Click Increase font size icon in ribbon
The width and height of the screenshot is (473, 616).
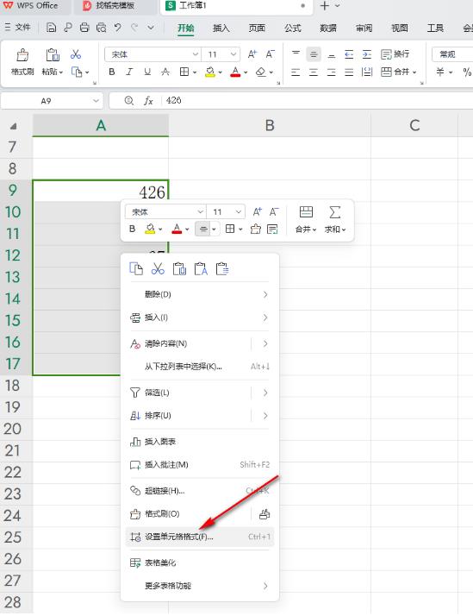pyautogui.click(x=252, y=54)
